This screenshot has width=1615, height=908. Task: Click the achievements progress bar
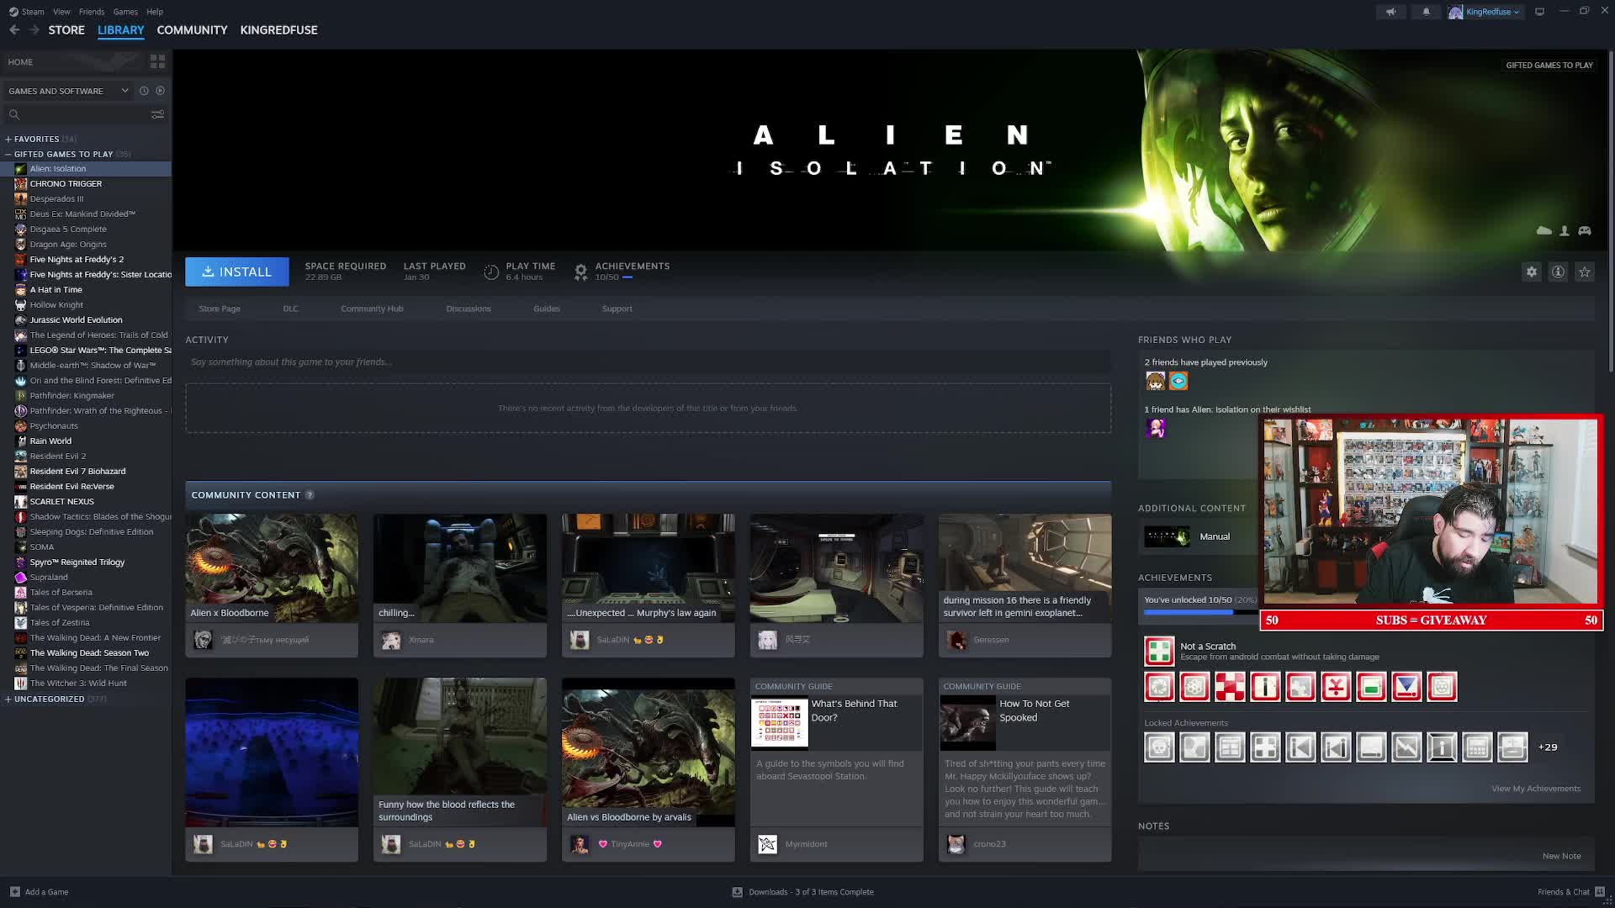tap(1199, 612)
